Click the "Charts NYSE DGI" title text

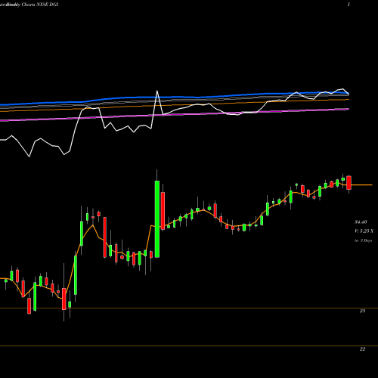pos(40,5)
